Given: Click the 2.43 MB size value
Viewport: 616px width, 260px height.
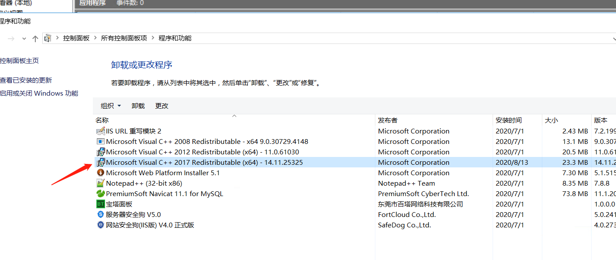Looking at the screenshot, I should click(575, 131).
